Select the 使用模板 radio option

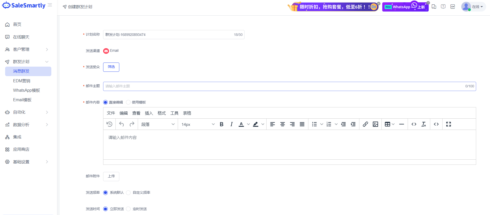point(128,102)
